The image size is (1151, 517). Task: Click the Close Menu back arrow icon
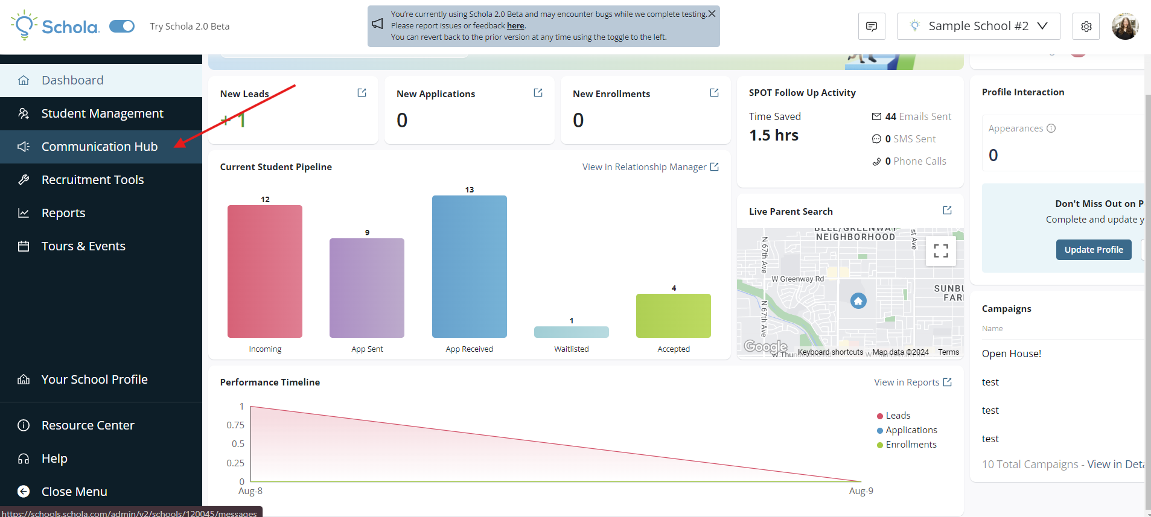click(x=24, y=492)
